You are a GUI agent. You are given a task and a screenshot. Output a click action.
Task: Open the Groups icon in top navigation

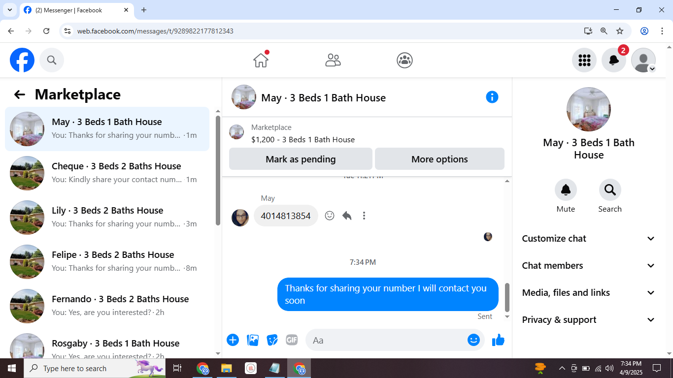[404, 60]
